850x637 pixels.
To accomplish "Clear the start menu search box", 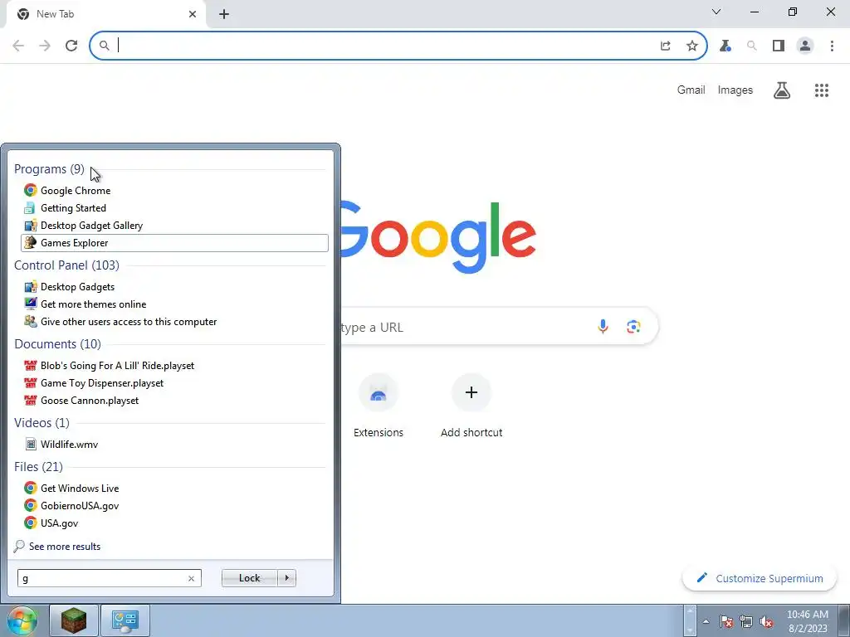I will coord(192,578).
